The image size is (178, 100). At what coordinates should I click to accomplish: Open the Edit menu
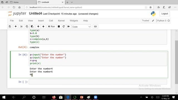[x=21, y=21]
